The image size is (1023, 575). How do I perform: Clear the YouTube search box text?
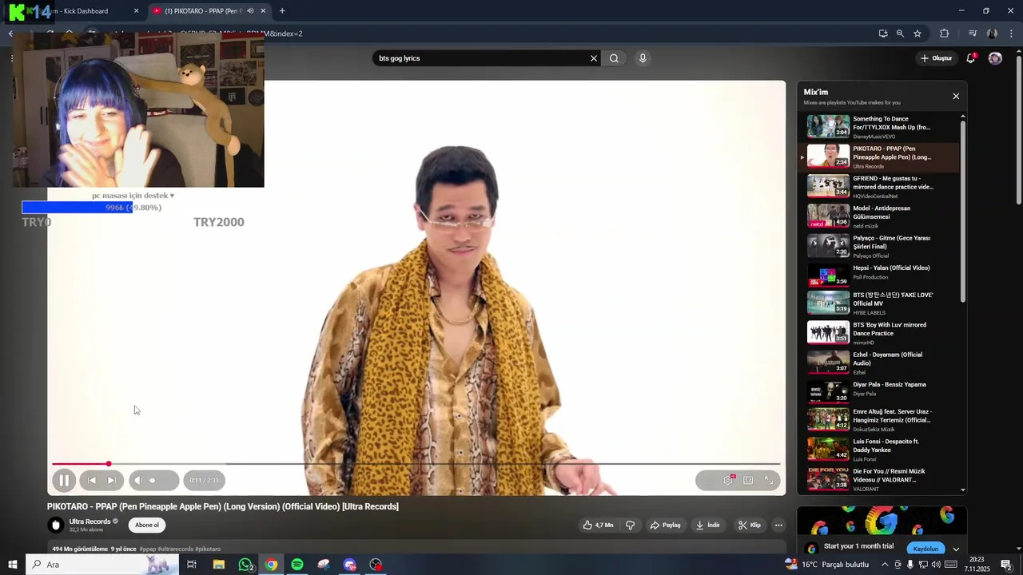[594, 58]
